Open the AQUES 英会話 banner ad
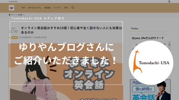179x100 pixels. click(x=150, y=90)
